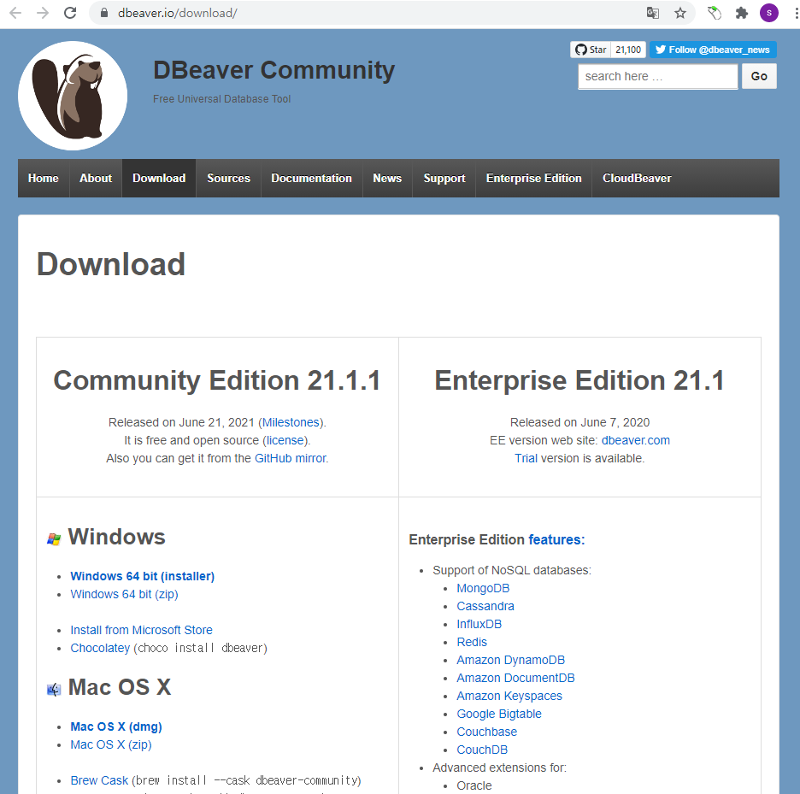Click the purple profile avatar
Viewport: 800px width, 794px height.
pos(769,13)
